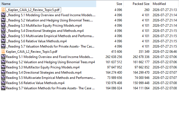
Task: Select ._Reading 5.7 Valuation Methods file name
Action: [50, 46]
